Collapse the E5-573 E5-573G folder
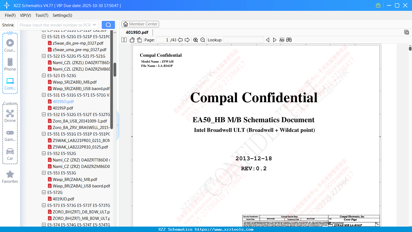Screen dimensions: 412x232 coord(44,205)
